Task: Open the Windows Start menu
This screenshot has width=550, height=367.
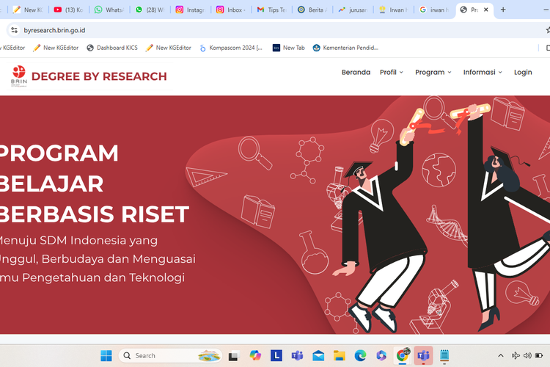Action: [106, 356]
